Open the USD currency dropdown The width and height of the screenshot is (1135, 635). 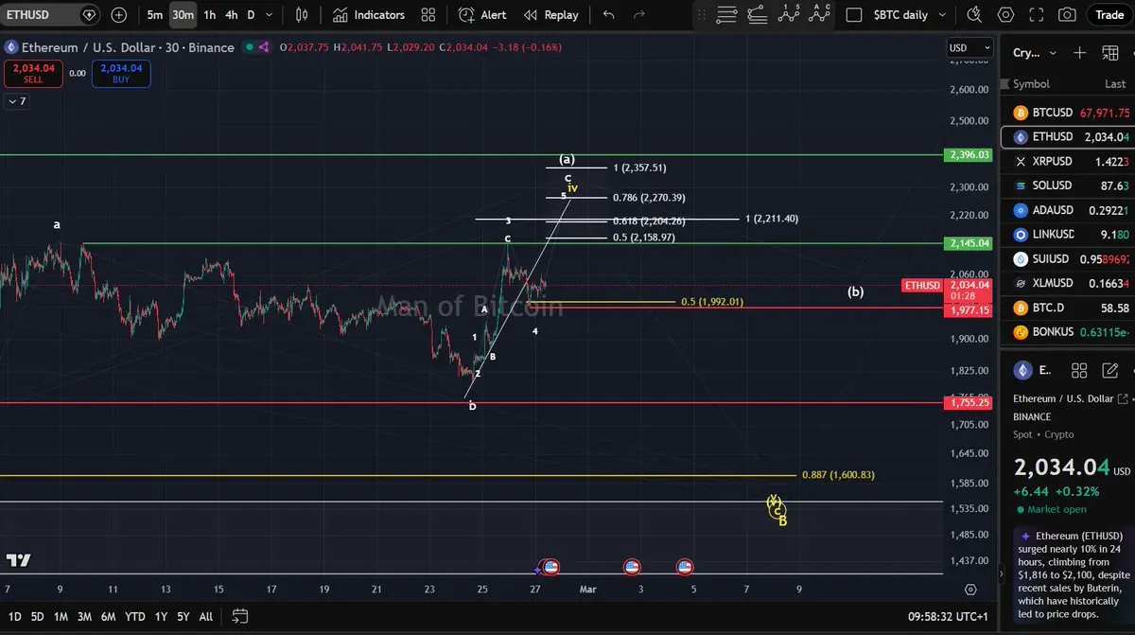click(x=970, y=47)
